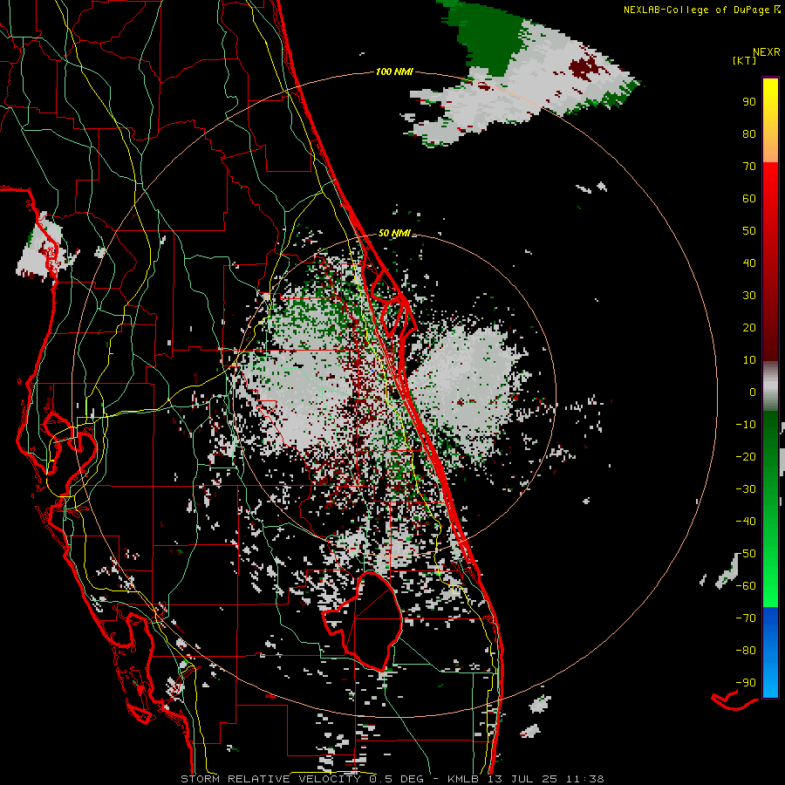Pick the gray zero-velocity segment of color bar
This screenshot has width=785, height=785.
click(x=770, y=386)
